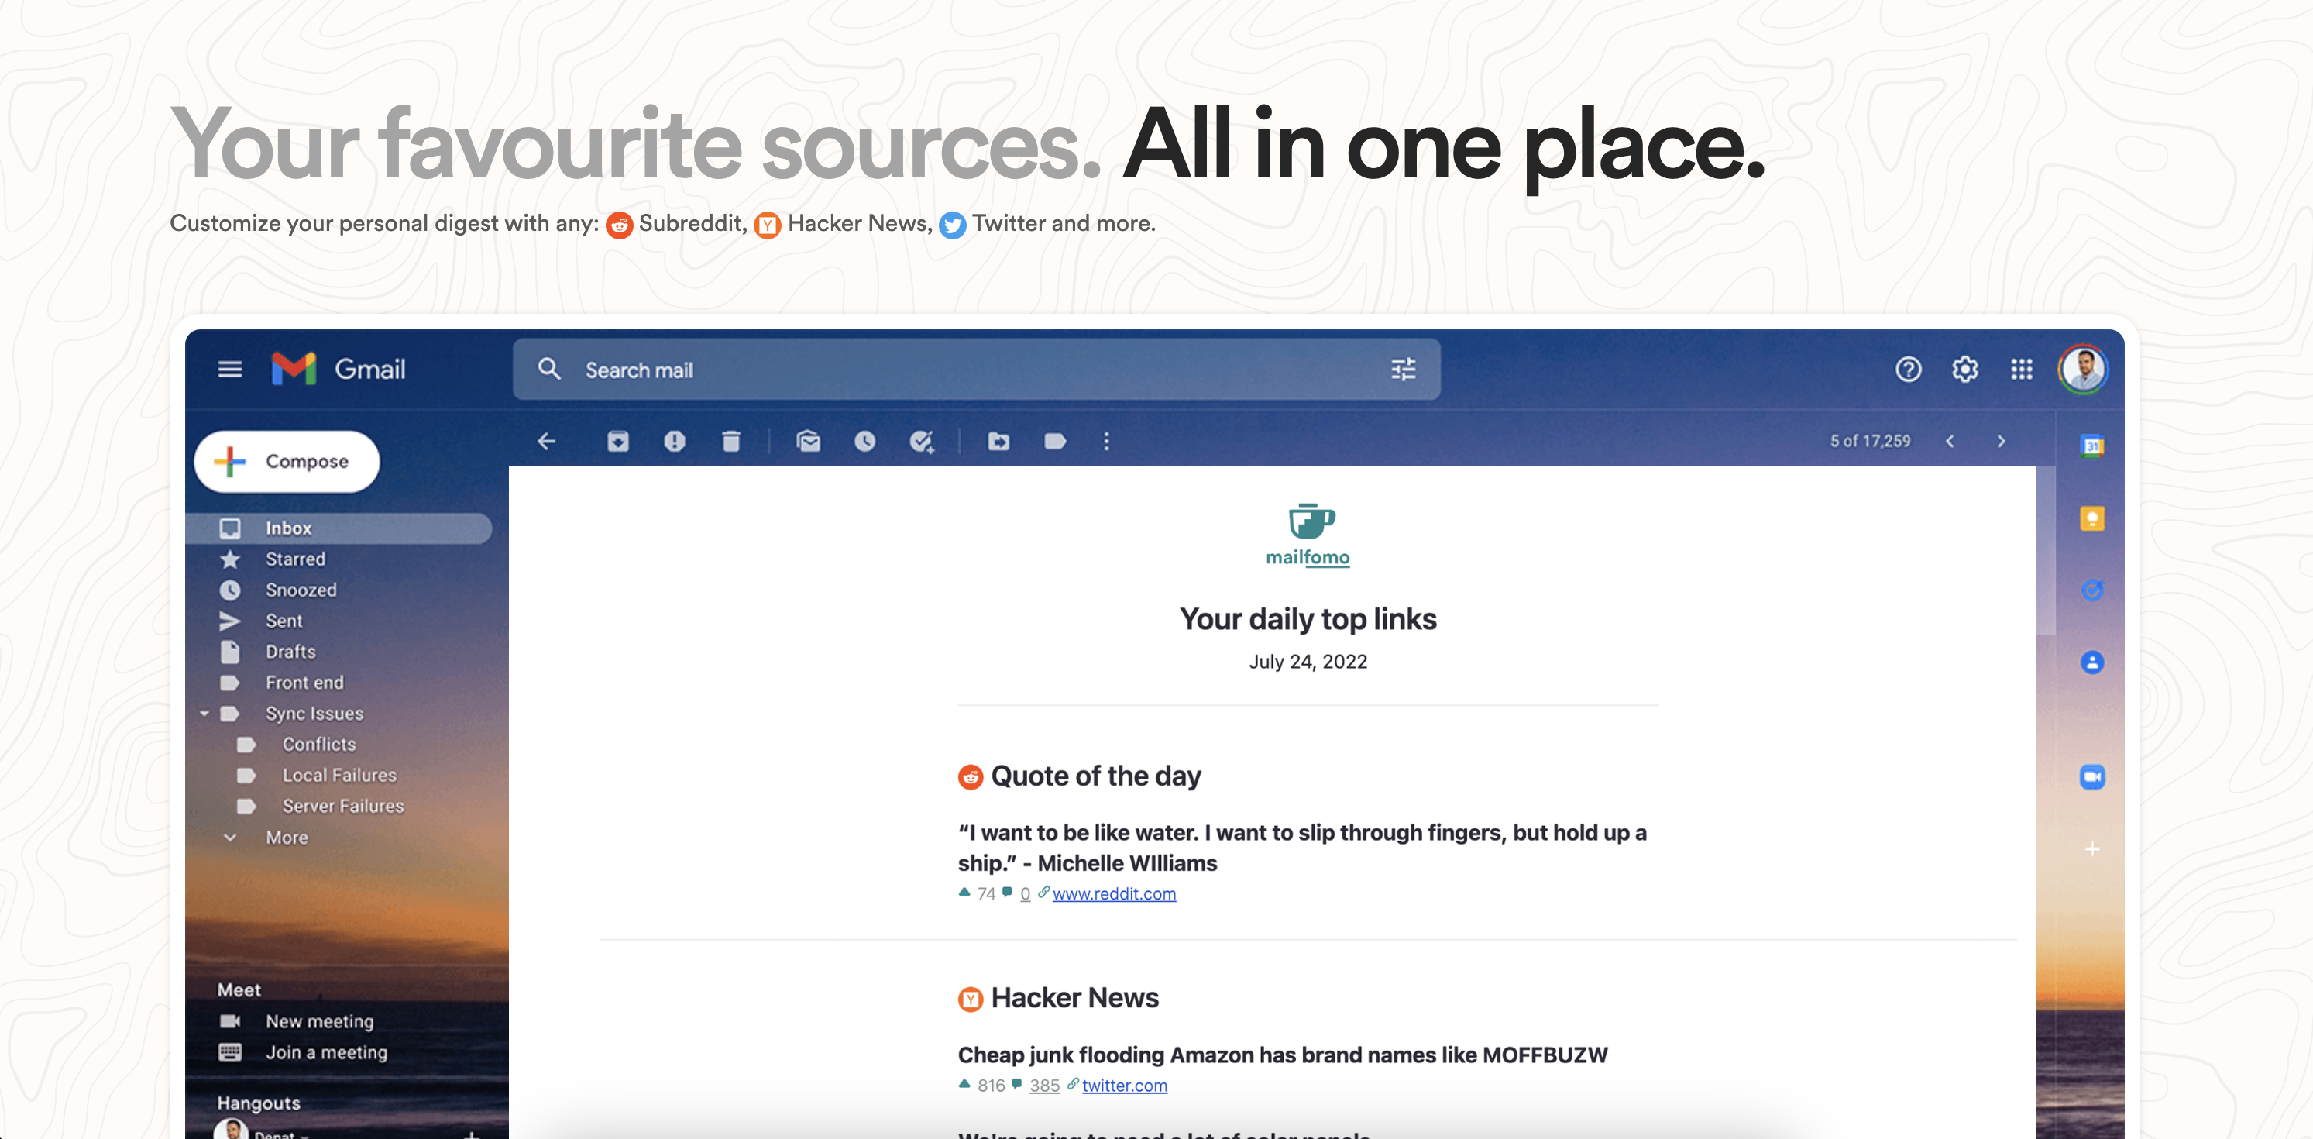The width and height of the screenshot is (2313, 1139).
Task: Open the Server Failures sublabel
Action: 343,806
